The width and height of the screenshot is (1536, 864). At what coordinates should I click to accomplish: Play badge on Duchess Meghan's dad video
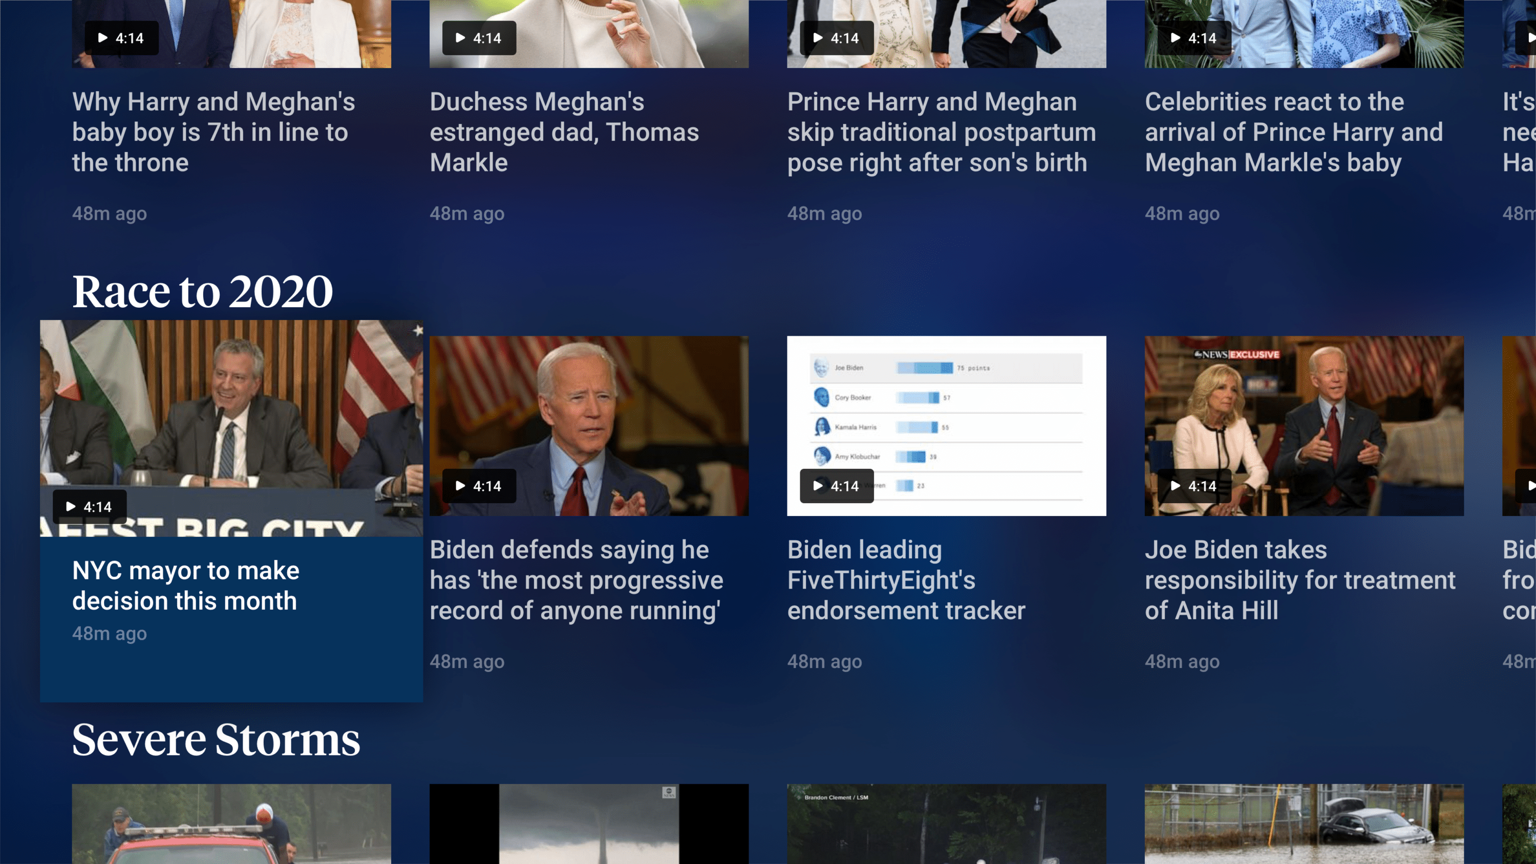[x=478, y=38]
